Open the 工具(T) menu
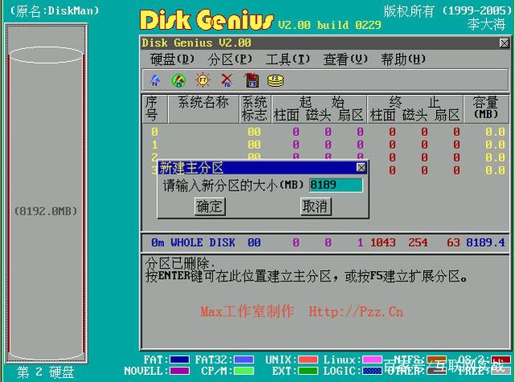Screen dimensions: 515x382 (288, 60)
